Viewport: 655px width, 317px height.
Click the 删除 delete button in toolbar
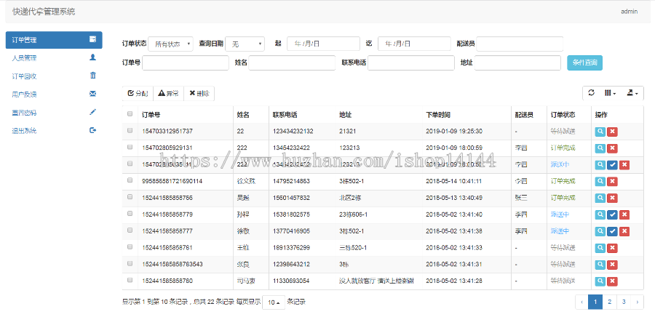pyautogui.click(x=199, y=94)
